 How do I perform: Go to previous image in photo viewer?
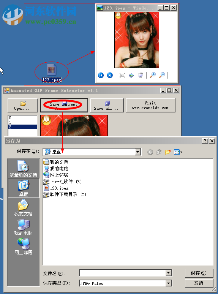(101, 75)
